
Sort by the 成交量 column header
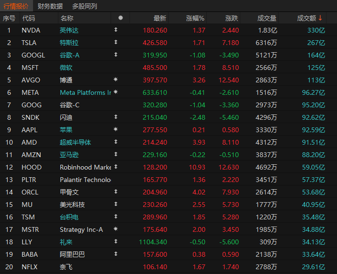coord(267,18)
